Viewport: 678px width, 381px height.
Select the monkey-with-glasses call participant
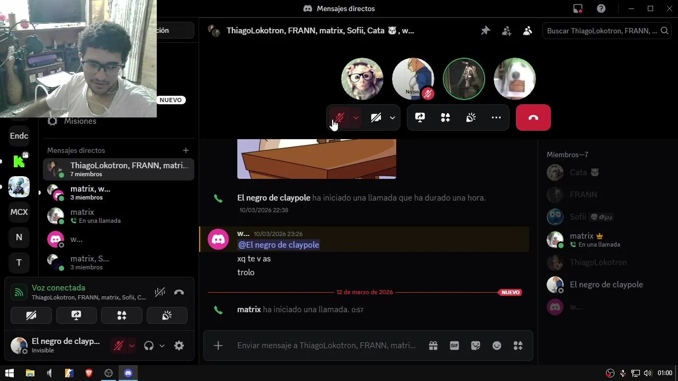click(362, 79)
